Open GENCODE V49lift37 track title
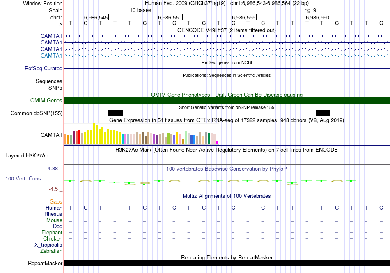The height and width of the screenshot is (273, 390). pyautogui.click(x=226, y=30)
